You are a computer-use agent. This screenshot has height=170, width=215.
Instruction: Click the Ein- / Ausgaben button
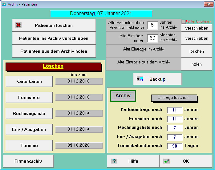coord(29,129)
